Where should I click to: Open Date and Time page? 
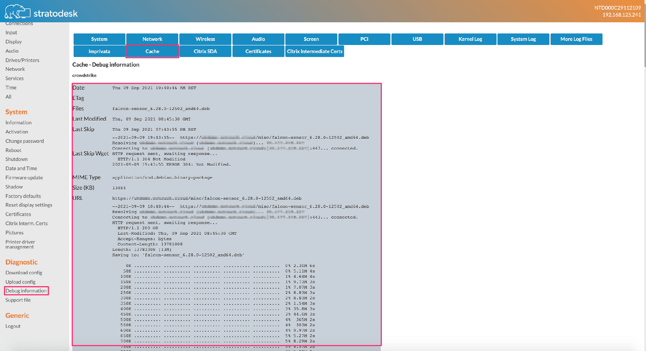tap(21, 168)
